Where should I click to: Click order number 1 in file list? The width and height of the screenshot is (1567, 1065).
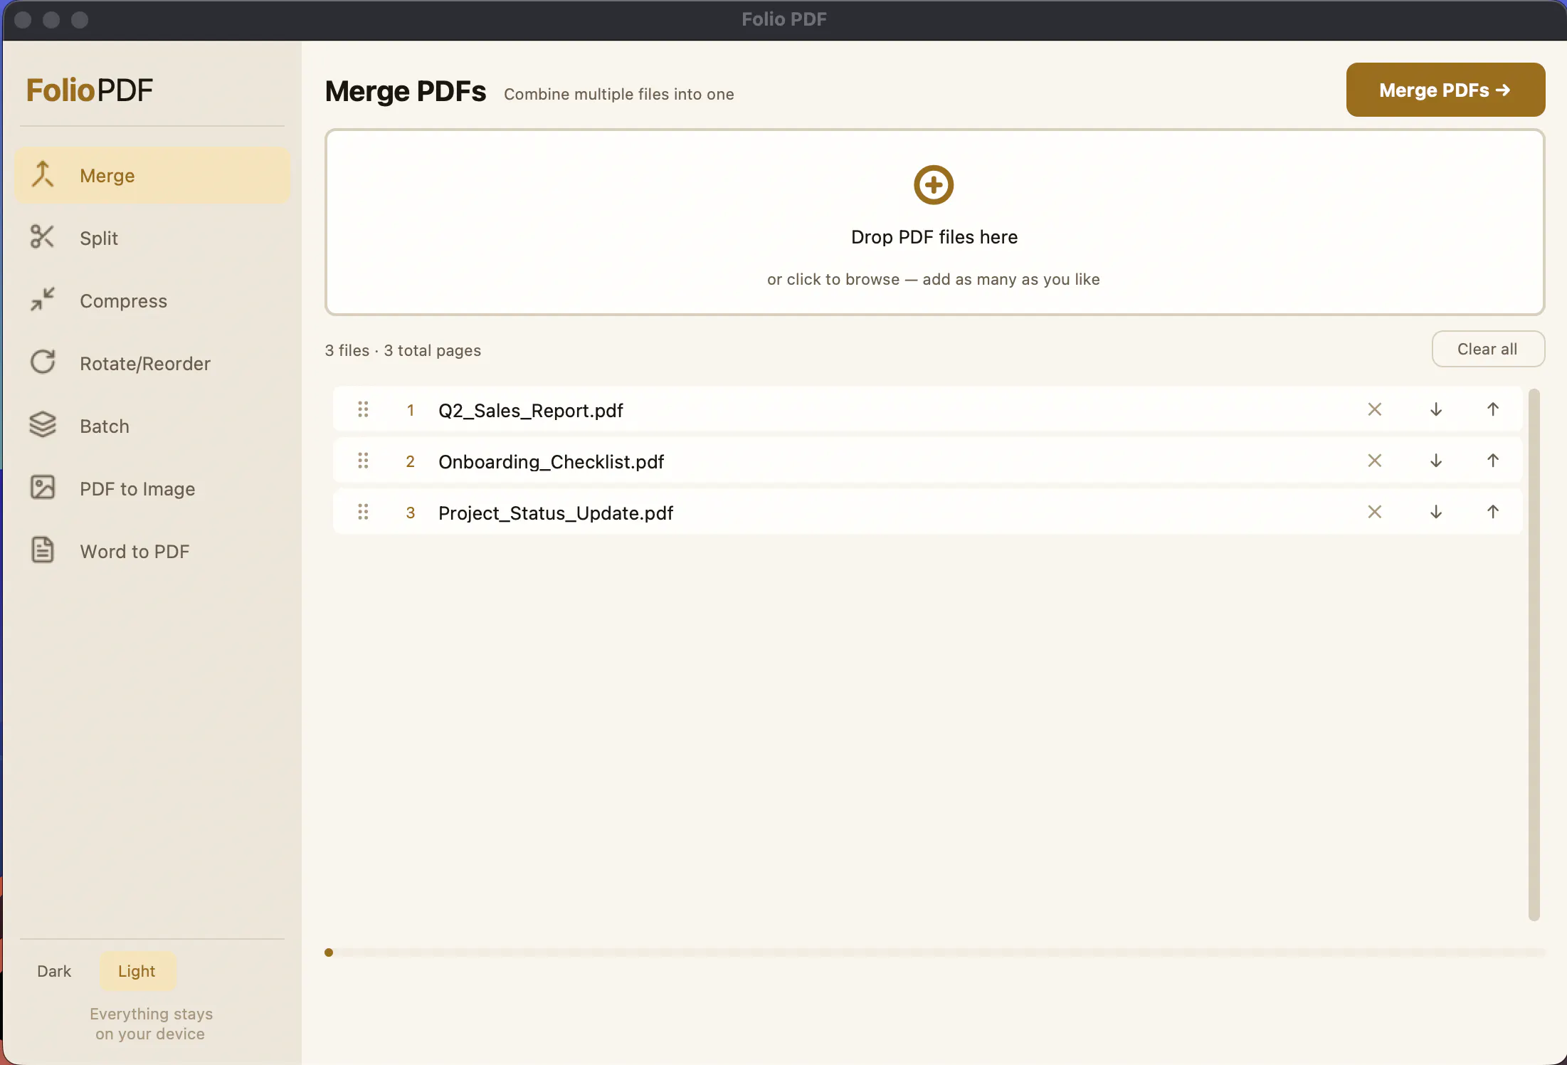tap(411, 410)
